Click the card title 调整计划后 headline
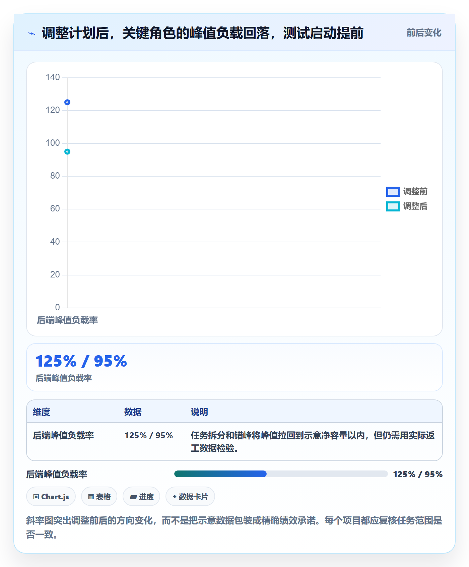The height and width of the screenshot is (567, 469). click(203, 33)
